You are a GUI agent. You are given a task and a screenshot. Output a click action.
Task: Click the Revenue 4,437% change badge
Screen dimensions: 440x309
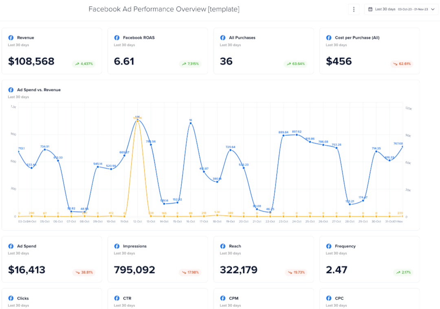pyautogui.click(x=84, y=64)
